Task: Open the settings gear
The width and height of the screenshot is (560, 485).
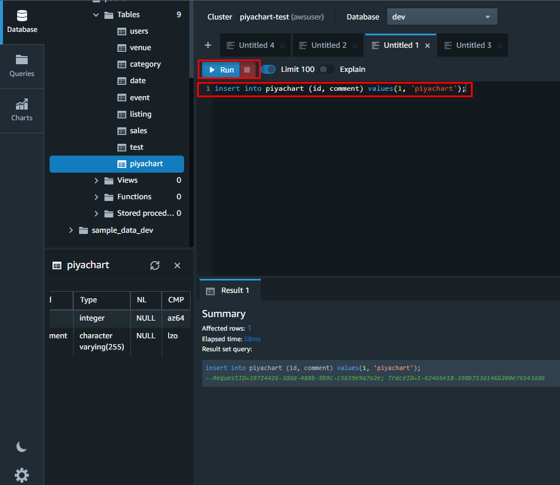Action: [x=21, y=475]
